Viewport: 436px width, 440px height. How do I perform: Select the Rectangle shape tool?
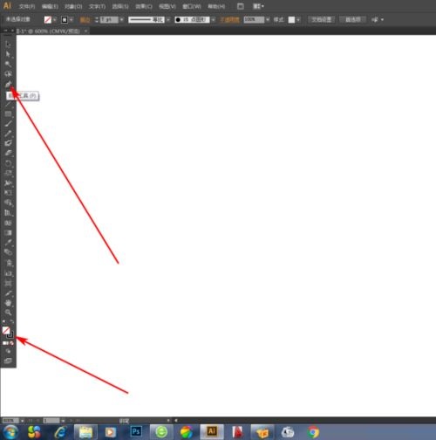(8, 113)
